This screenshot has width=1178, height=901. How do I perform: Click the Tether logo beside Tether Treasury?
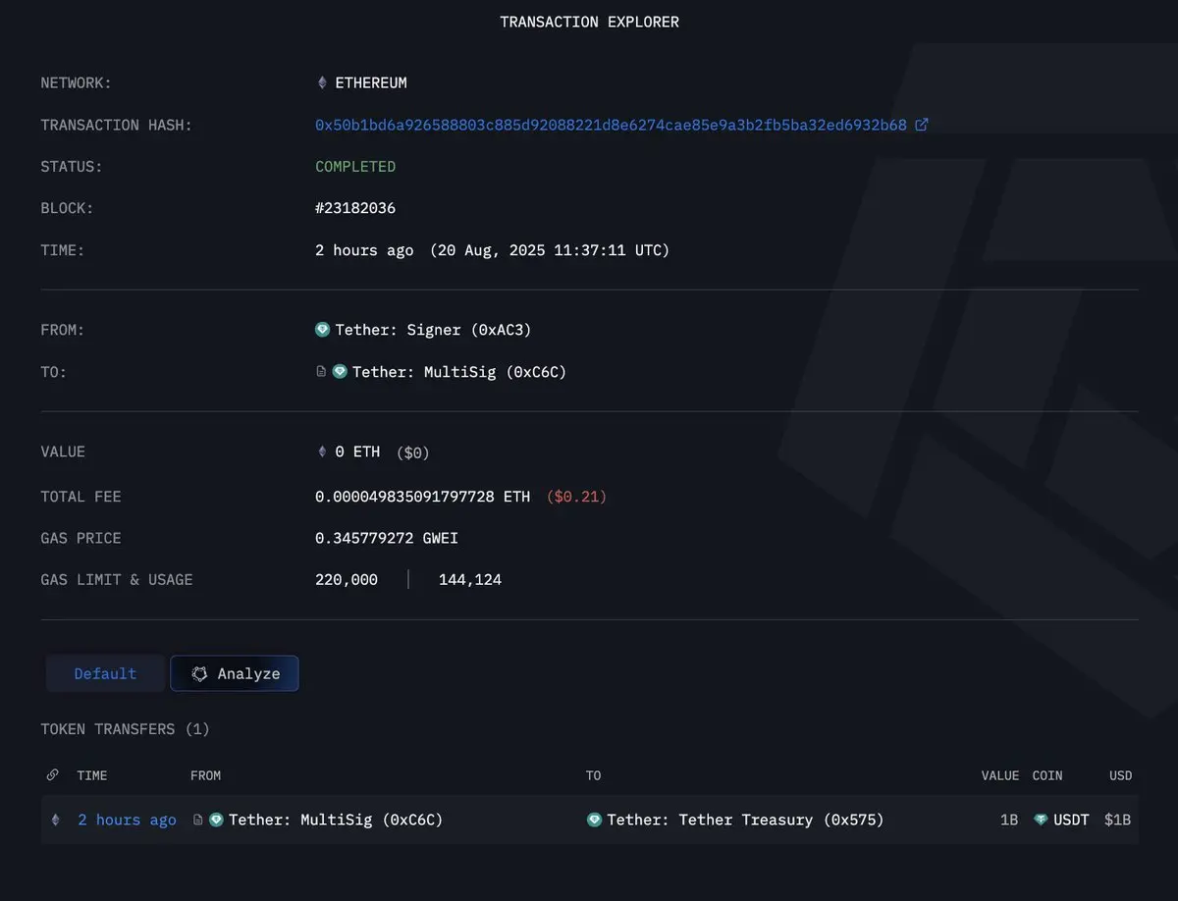click(x=594, y=820)
